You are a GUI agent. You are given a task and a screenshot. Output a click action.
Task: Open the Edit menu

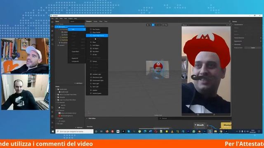[x=57, y=18]
